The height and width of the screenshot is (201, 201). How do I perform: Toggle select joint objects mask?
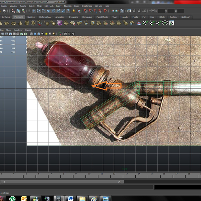pyautogui.click(x=39, y=11)
